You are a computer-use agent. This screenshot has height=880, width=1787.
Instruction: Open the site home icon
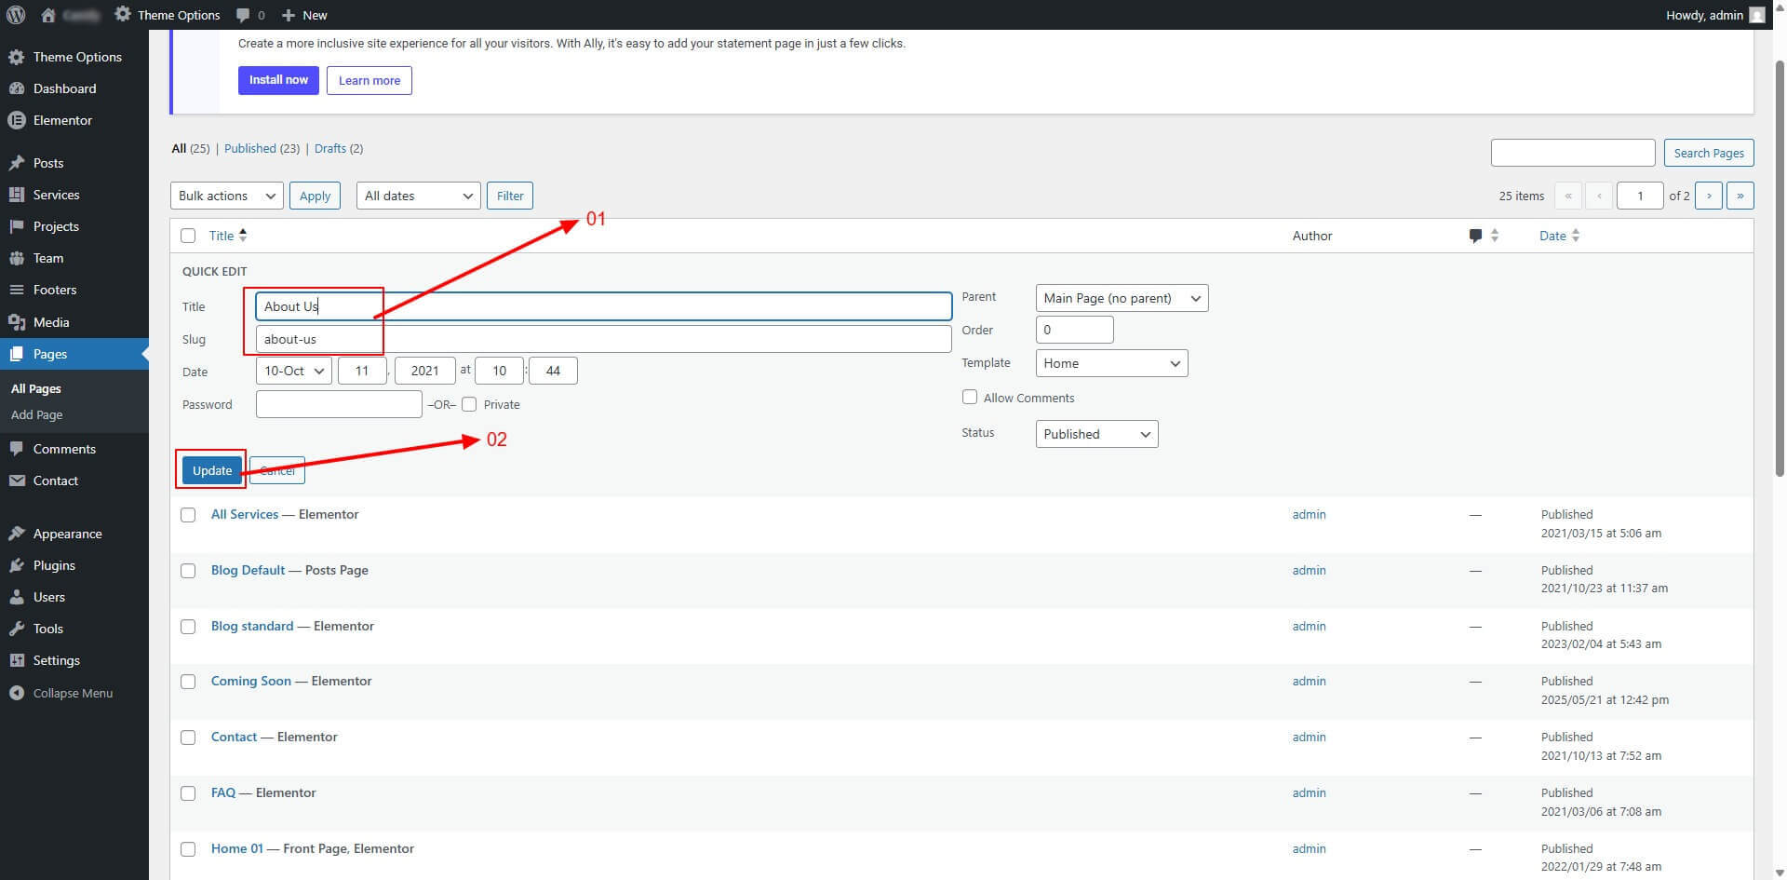click(48, 15)
